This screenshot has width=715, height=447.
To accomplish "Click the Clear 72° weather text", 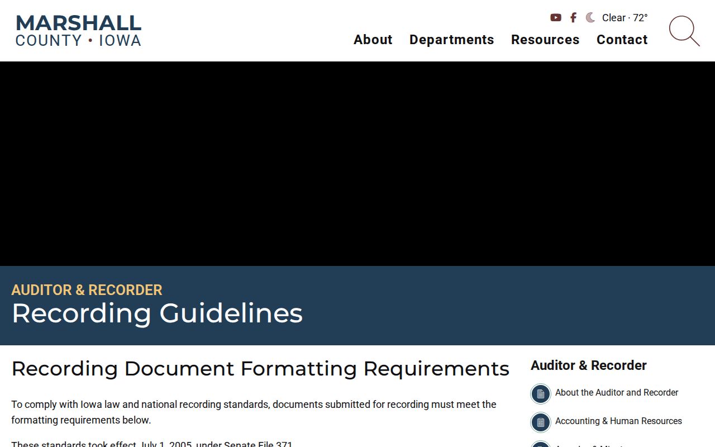I will pos(625,18).
